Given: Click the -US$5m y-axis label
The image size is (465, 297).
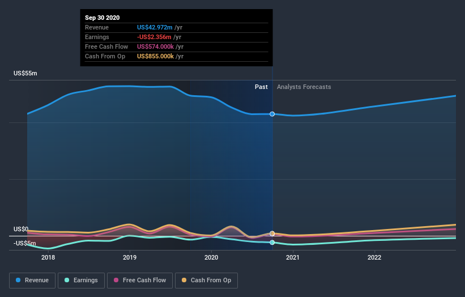Looking at the screenshot, I should point(24,243).
